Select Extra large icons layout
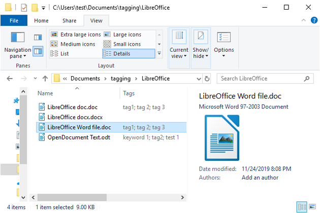Image resolution: width=320 pixels, height=213 pixels. pos(76,34)
